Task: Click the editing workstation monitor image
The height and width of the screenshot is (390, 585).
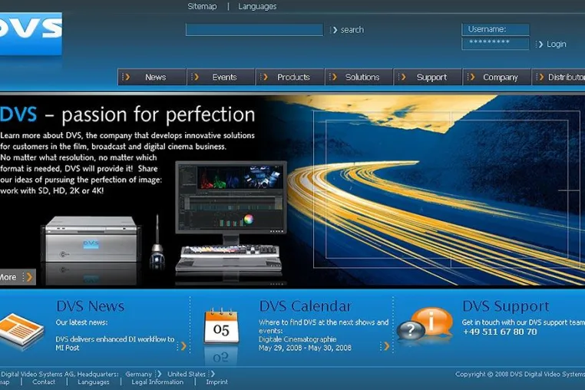Action: 231,198
